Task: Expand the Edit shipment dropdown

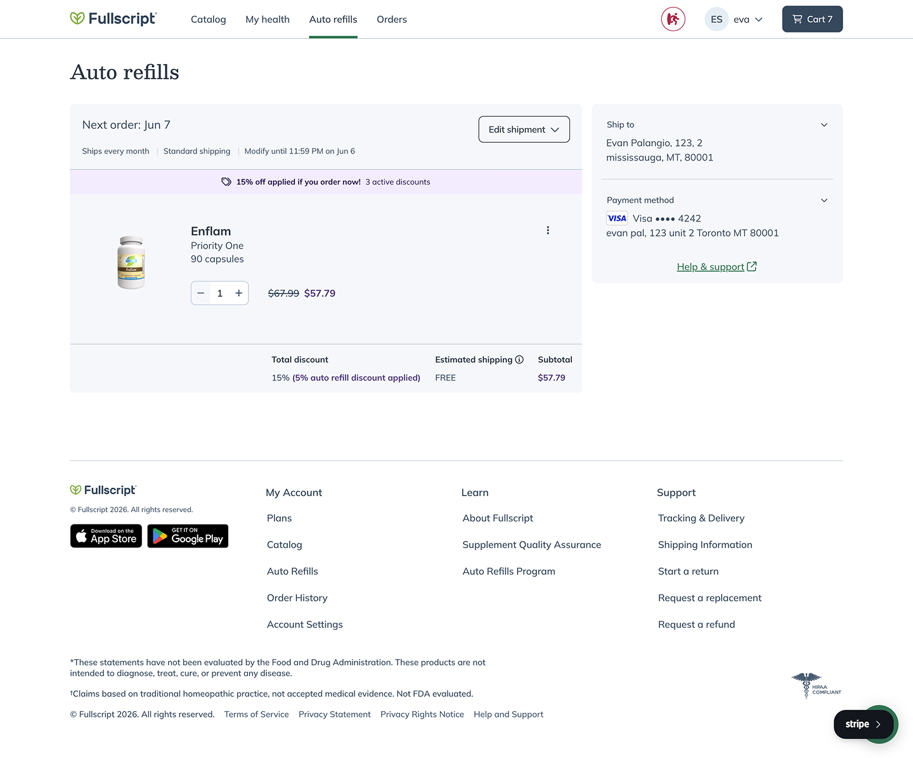Action: [x=524, y=129]
